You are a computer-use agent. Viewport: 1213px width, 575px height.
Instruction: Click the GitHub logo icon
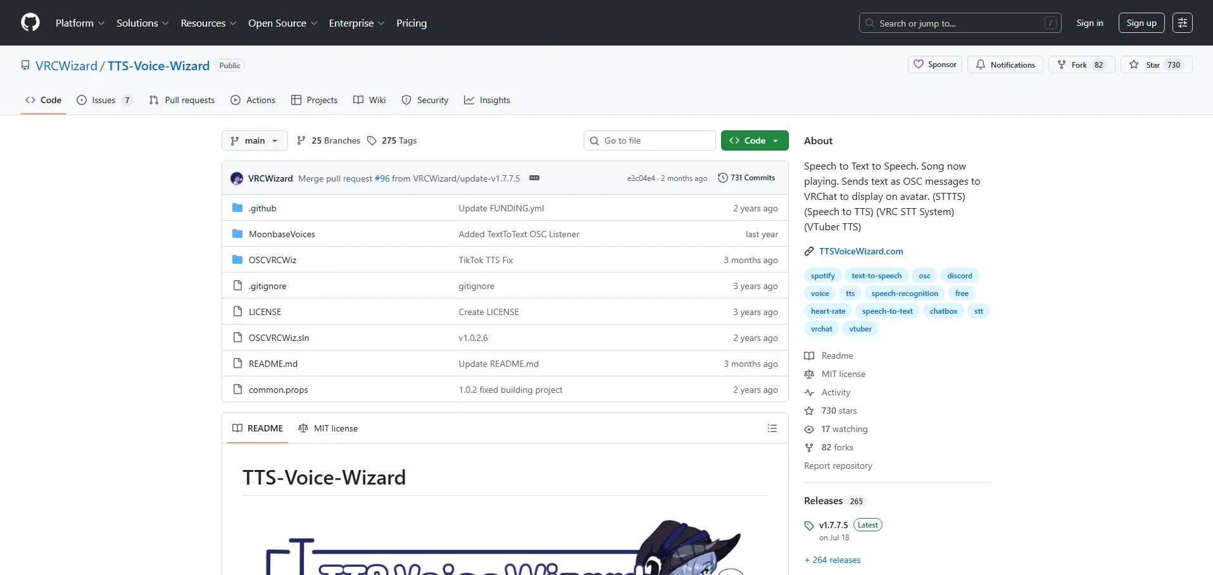click(x=30, y=23)
